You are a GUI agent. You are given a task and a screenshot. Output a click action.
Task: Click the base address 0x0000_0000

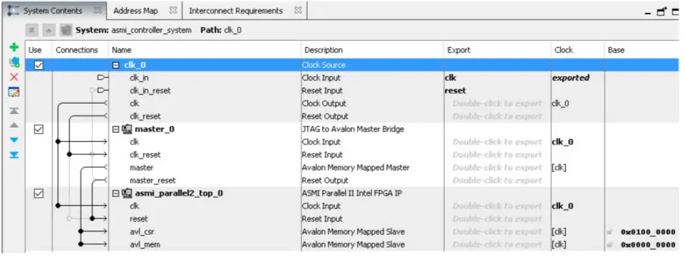pos(648,245)
